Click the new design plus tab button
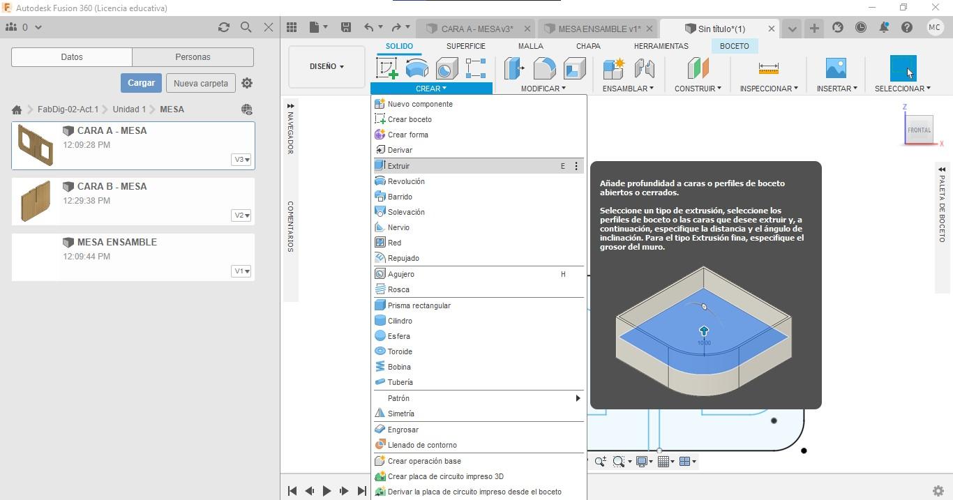The image size is (953, 500). [814, 28]
